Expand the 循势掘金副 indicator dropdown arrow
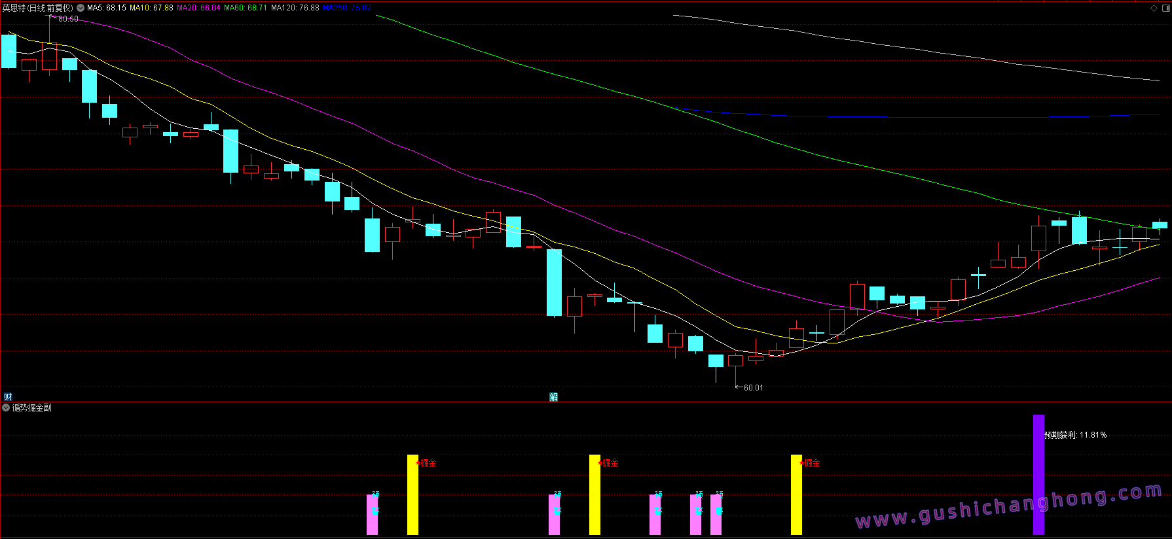Screen dimensions: 1172x539 [x=6, y=408]
